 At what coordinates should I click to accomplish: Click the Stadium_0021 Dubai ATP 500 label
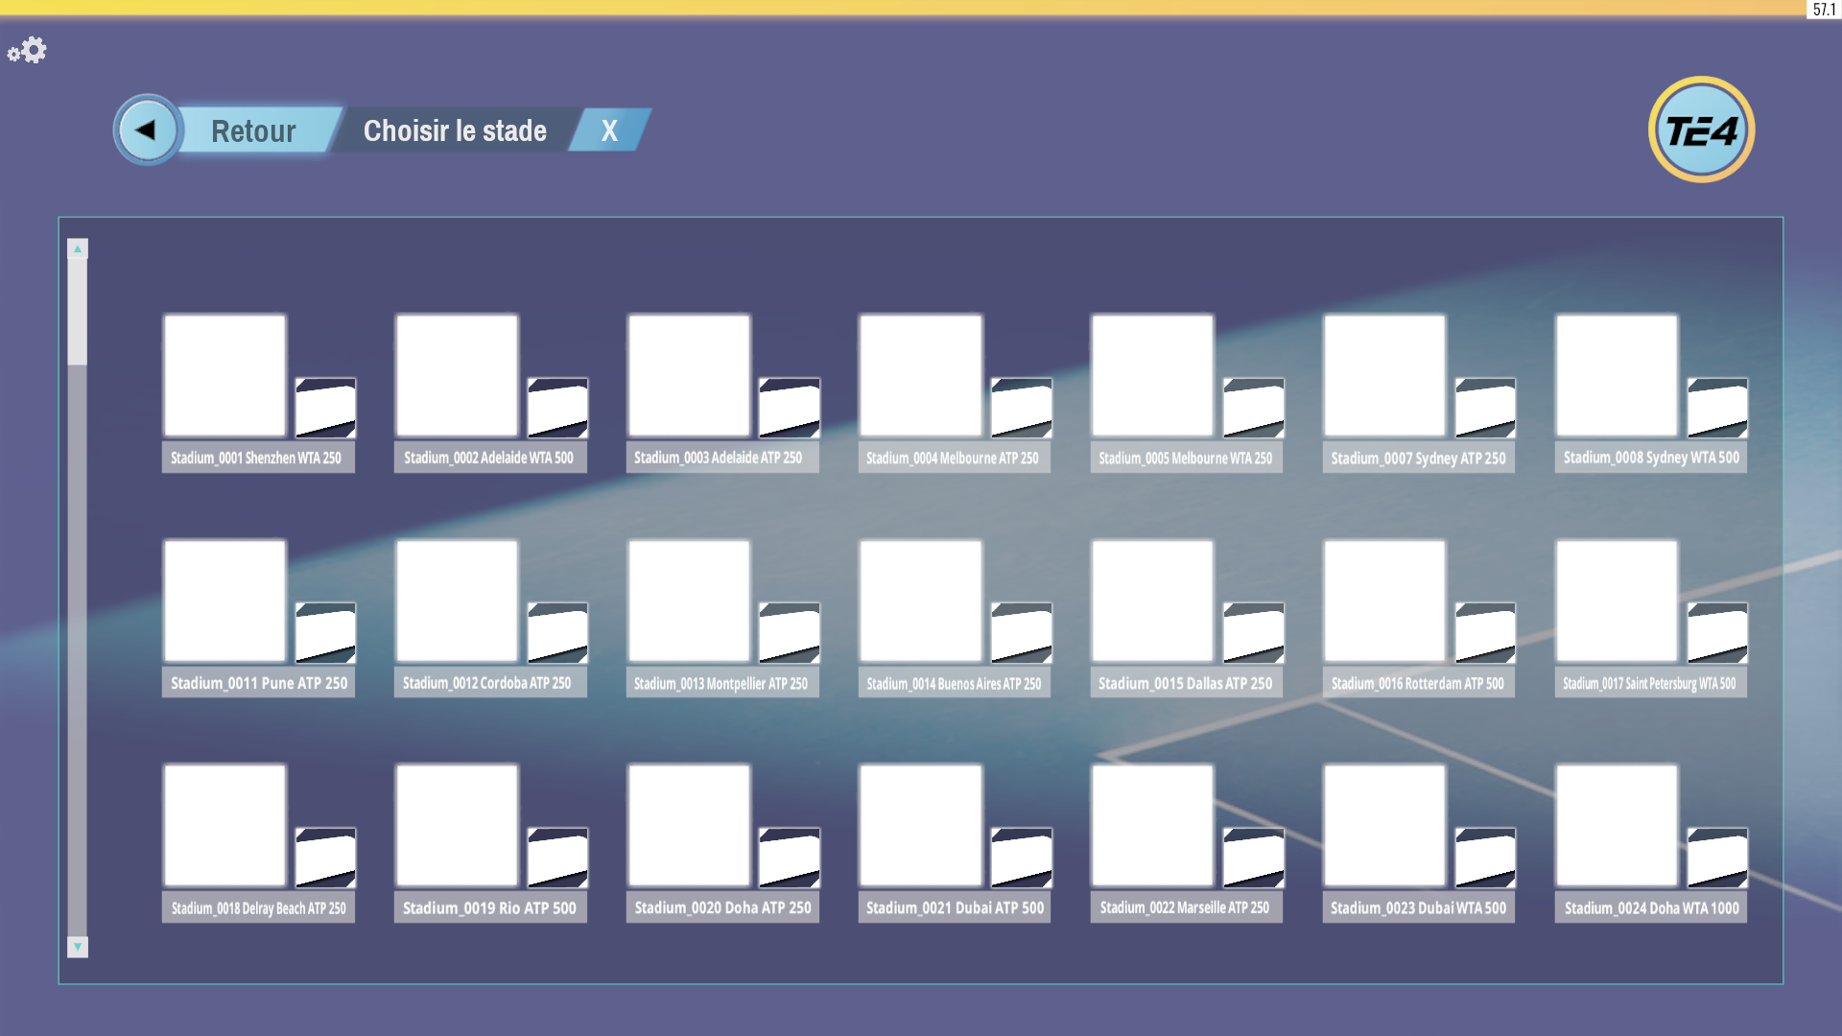955,907
